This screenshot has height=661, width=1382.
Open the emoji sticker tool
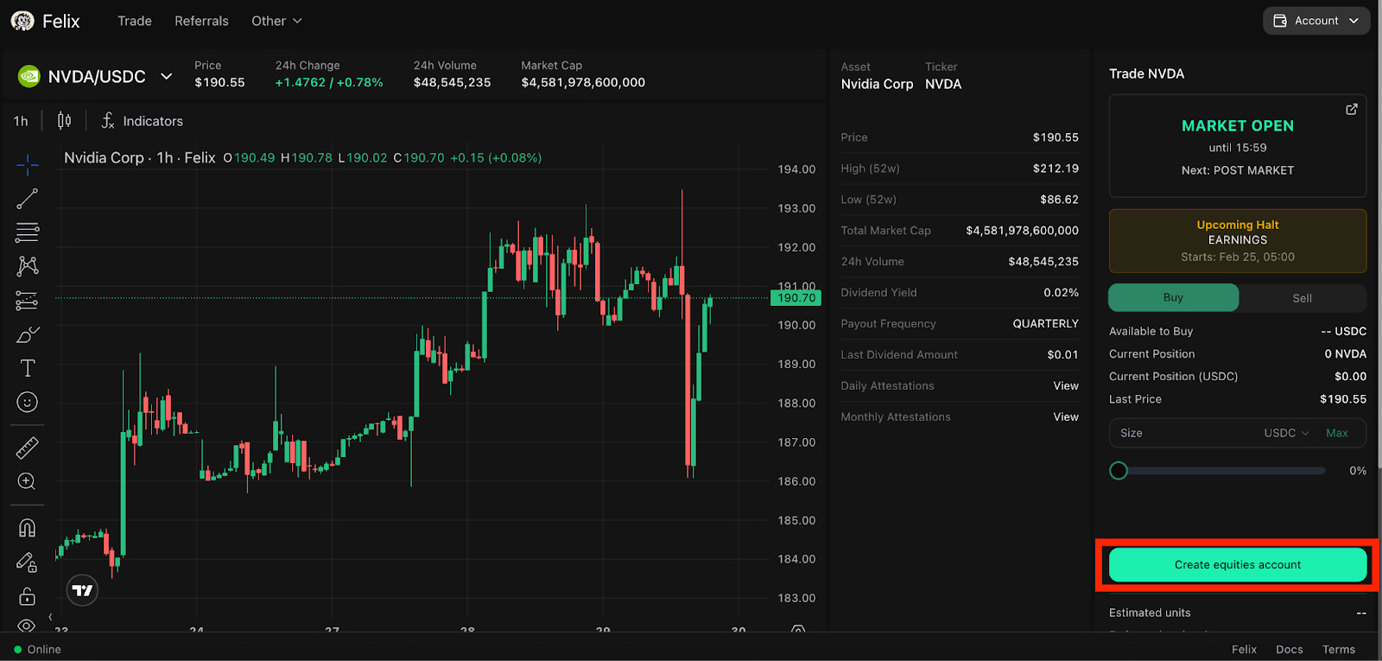27,403
